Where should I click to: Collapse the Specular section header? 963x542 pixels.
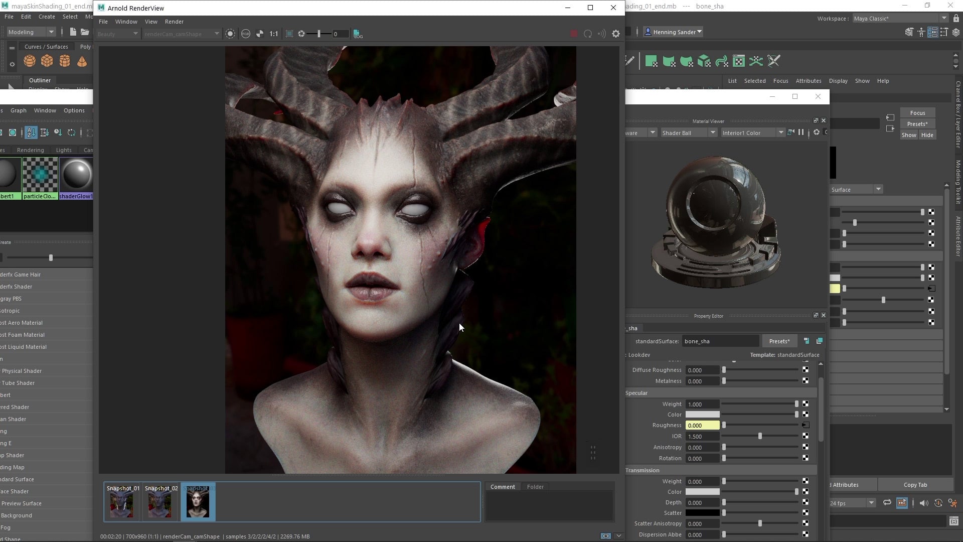(721, 393)
